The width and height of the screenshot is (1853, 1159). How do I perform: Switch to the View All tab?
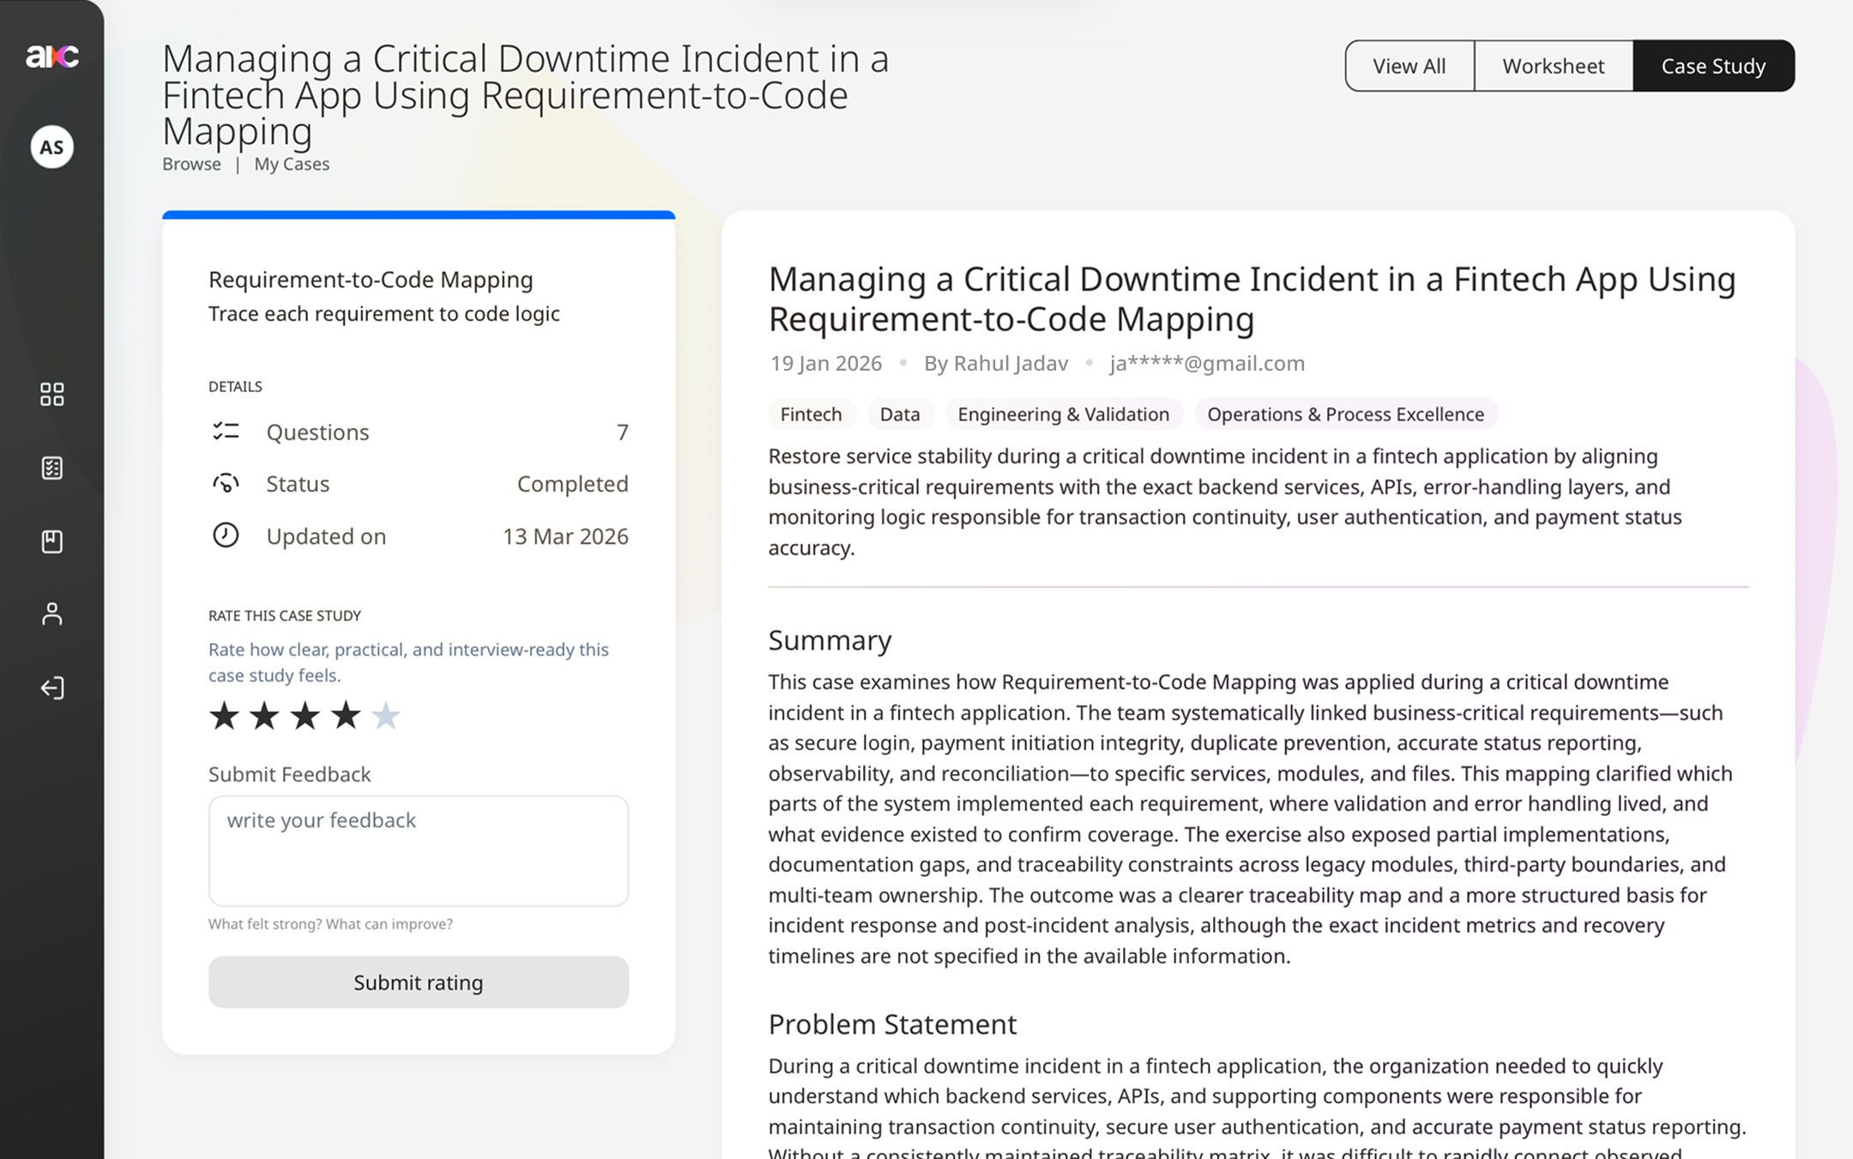tap(1409, 66)
